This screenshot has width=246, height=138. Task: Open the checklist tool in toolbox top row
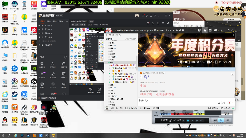pyautogui.click(x=64, y=65)
